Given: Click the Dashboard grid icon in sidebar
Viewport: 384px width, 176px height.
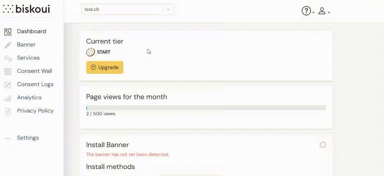Looking at the screenshot, I should coord(8,31).
